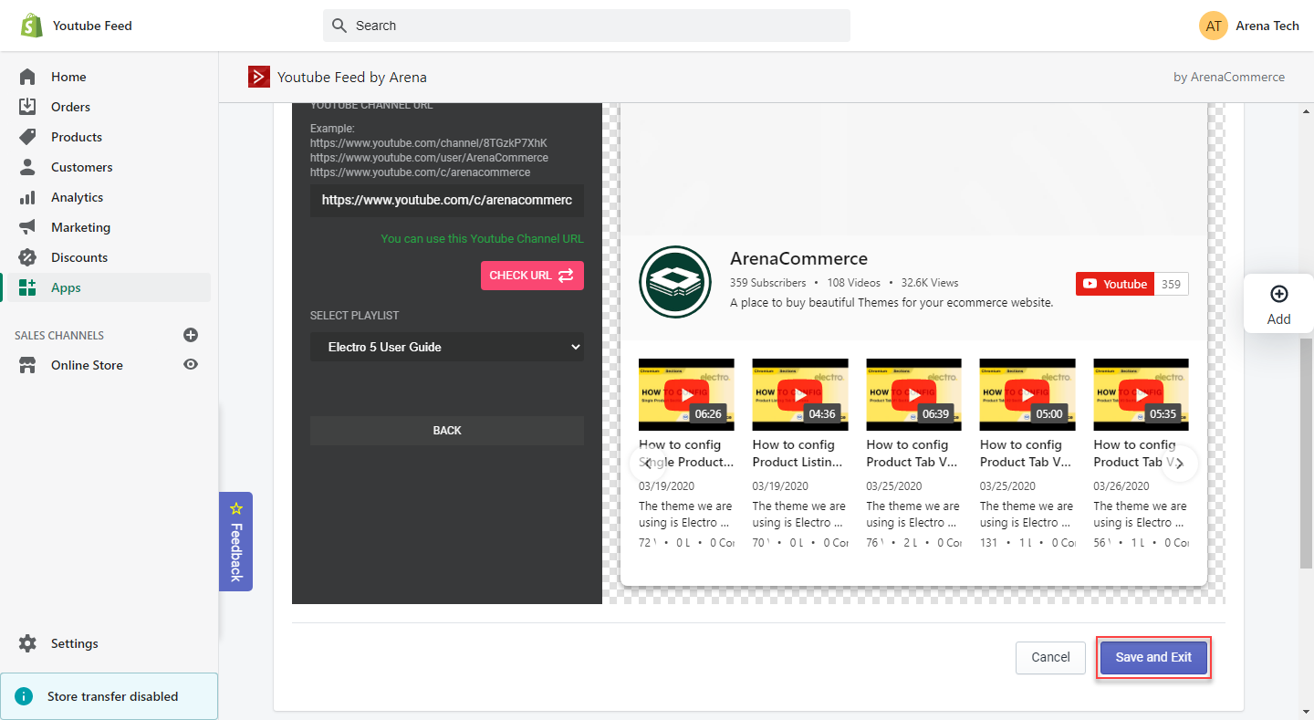The width and height of the screenshot is (1314, 720).
Task: Open the Orders inbox icon
Action: pyautogui.click(x=27, y=107)
